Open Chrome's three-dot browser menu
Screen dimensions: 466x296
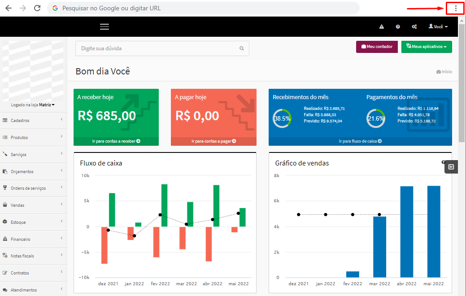(455, 8)
